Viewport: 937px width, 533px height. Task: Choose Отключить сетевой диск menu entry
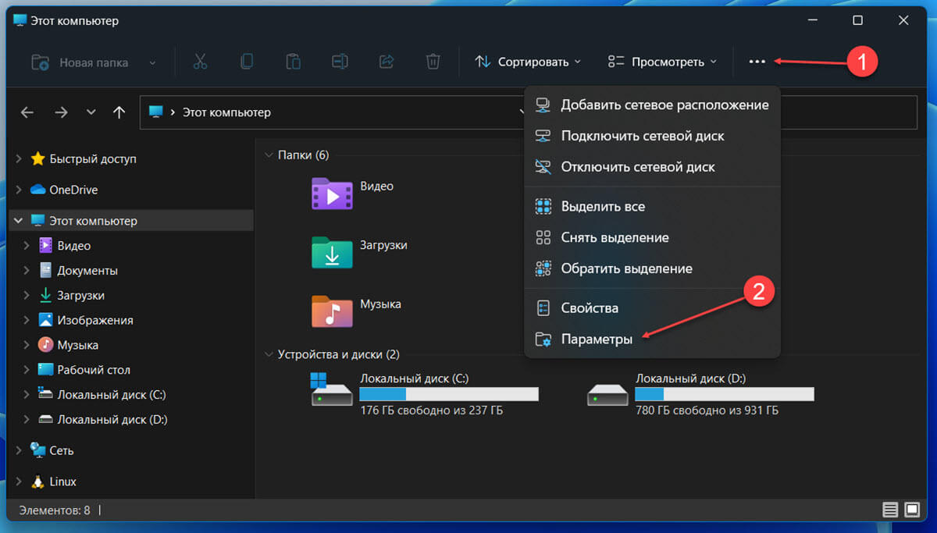pyautogui.click(x=652, y=167)
